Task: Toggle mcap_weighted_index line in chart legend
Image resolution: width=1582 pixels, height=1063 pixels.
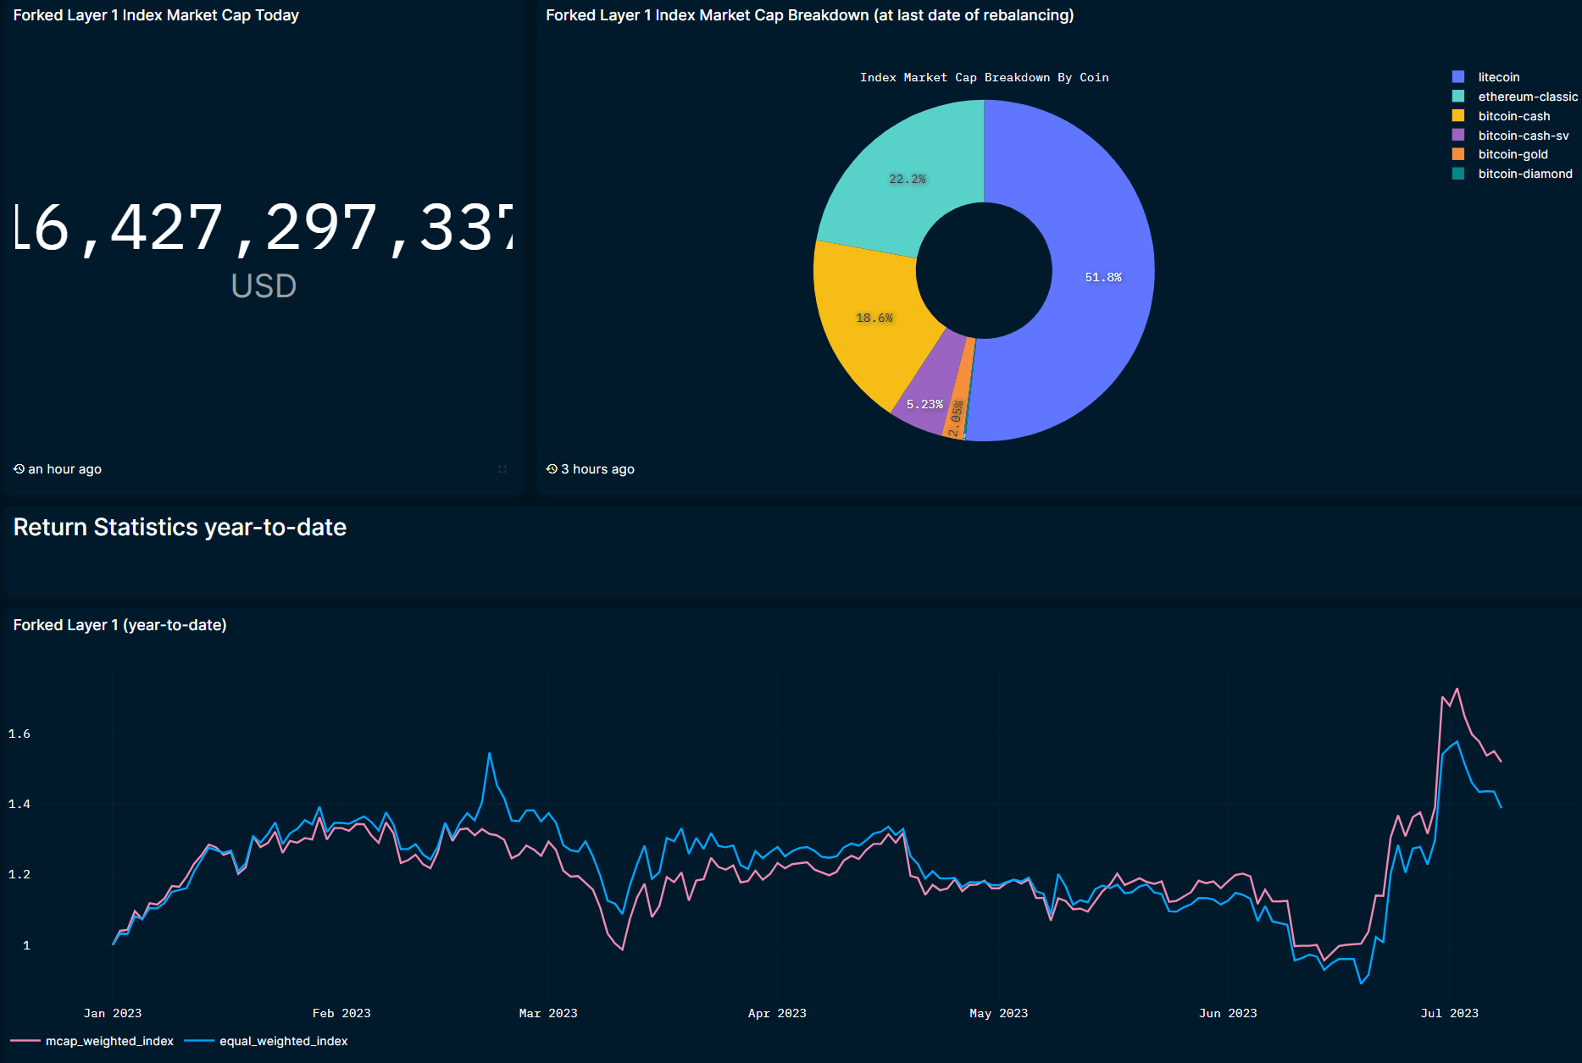Action: 108,1041
